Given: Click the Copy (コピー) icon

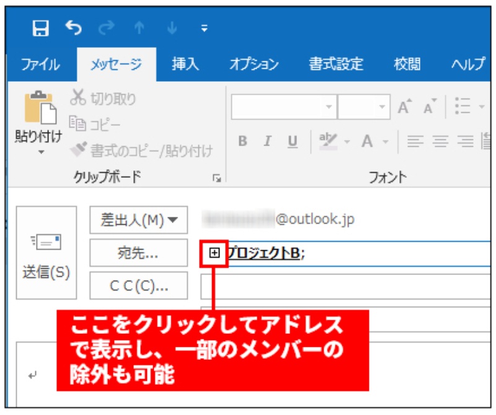Looking at the screenshot, I should (x=78, y=124).
